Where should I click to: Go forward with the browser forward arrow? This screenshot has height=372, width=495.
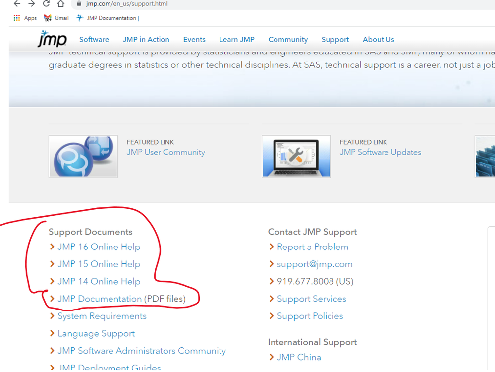pos(32,4)
